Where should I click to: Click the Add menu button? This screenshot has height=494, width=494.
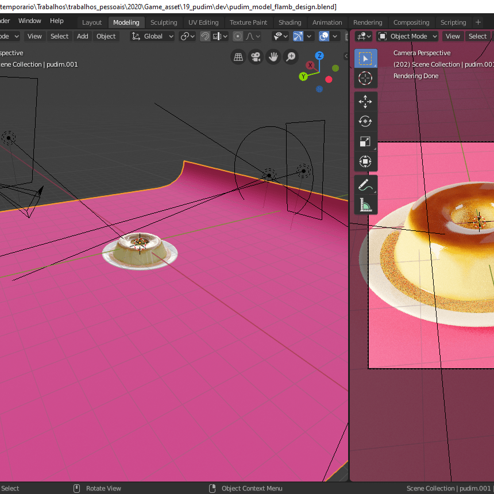83,36
